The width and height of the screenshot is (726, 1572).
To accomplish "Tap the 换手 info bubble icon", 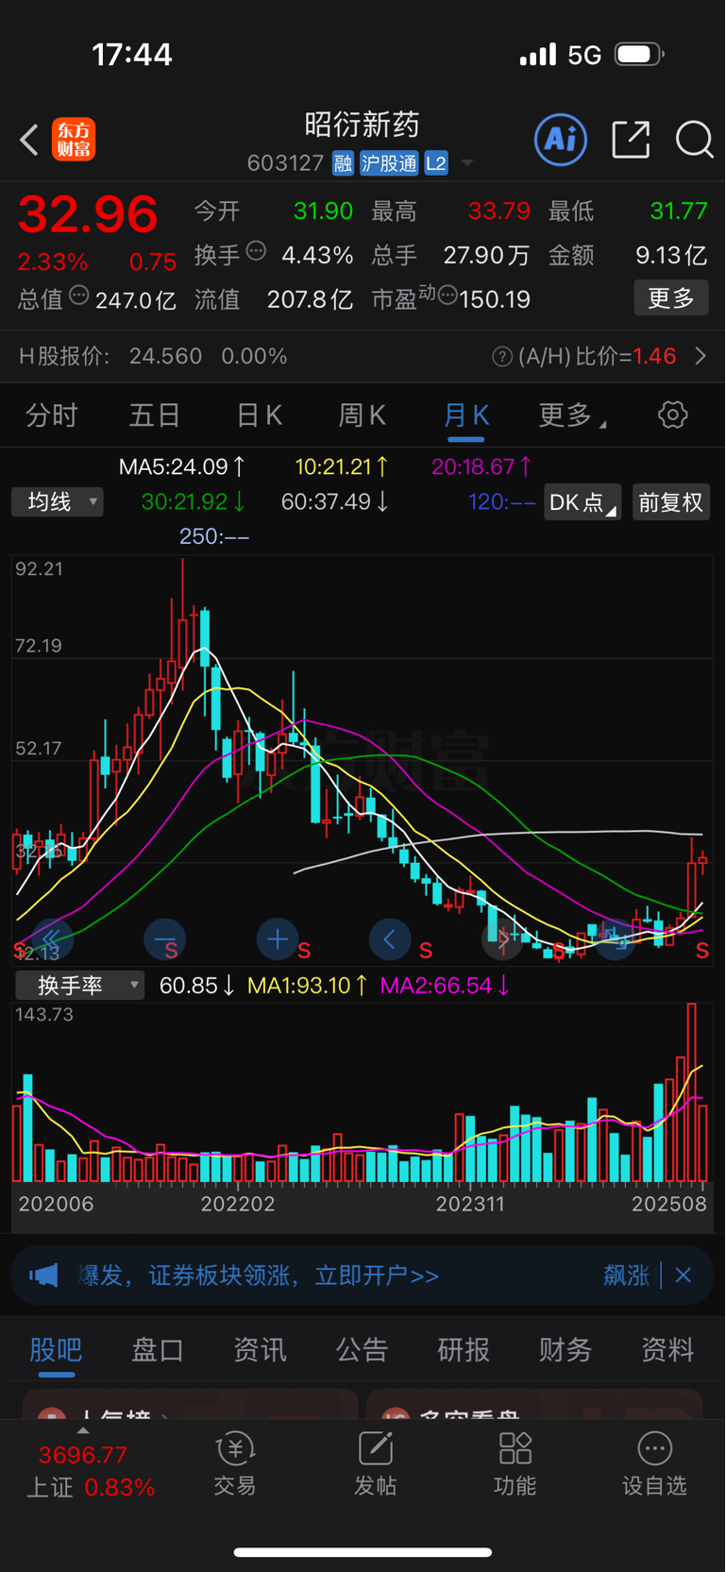I will tap(256, 251).
